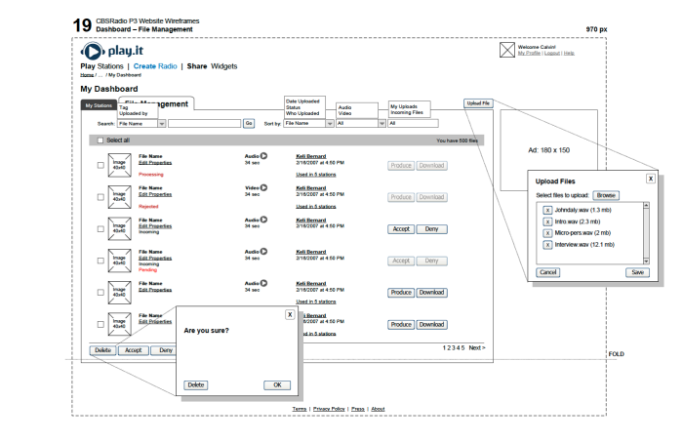Click the Logout link
Viewport: 683px width, 442px height.
(x=552, y=53)
